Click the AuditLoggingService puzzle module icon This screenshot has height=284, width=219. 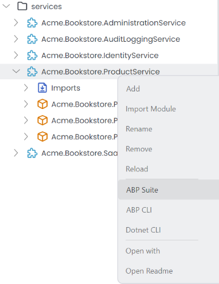tap(32, 39)
